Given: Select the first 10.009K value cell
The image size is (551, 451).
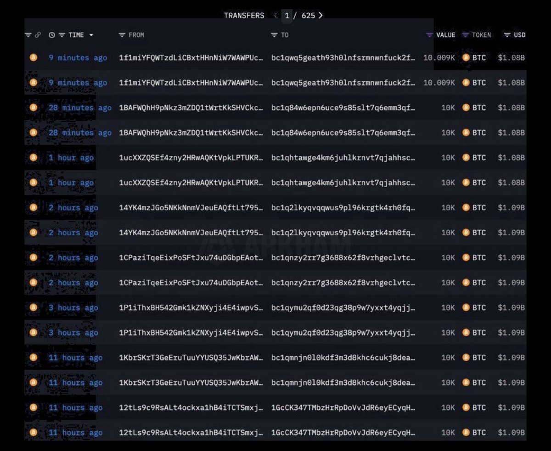Looking at the screenshot, I should (x=439, y=58).
